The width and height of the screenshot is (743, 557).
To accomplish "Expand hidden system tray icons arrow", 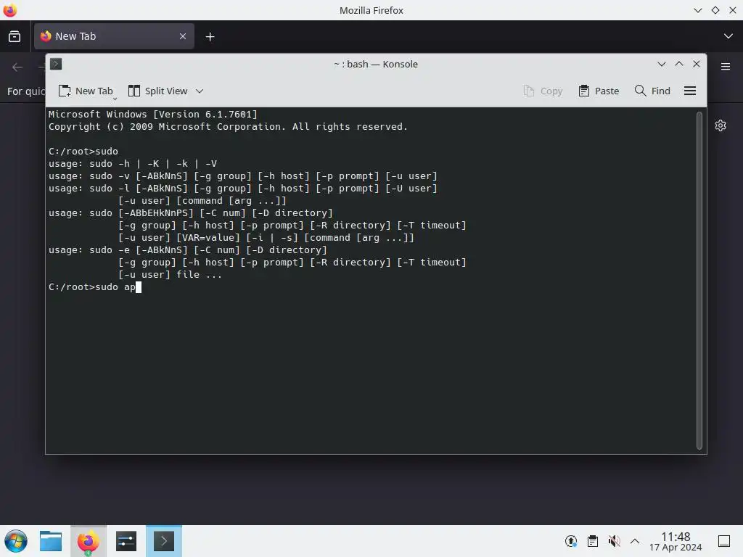I will [x=635, y=541].
